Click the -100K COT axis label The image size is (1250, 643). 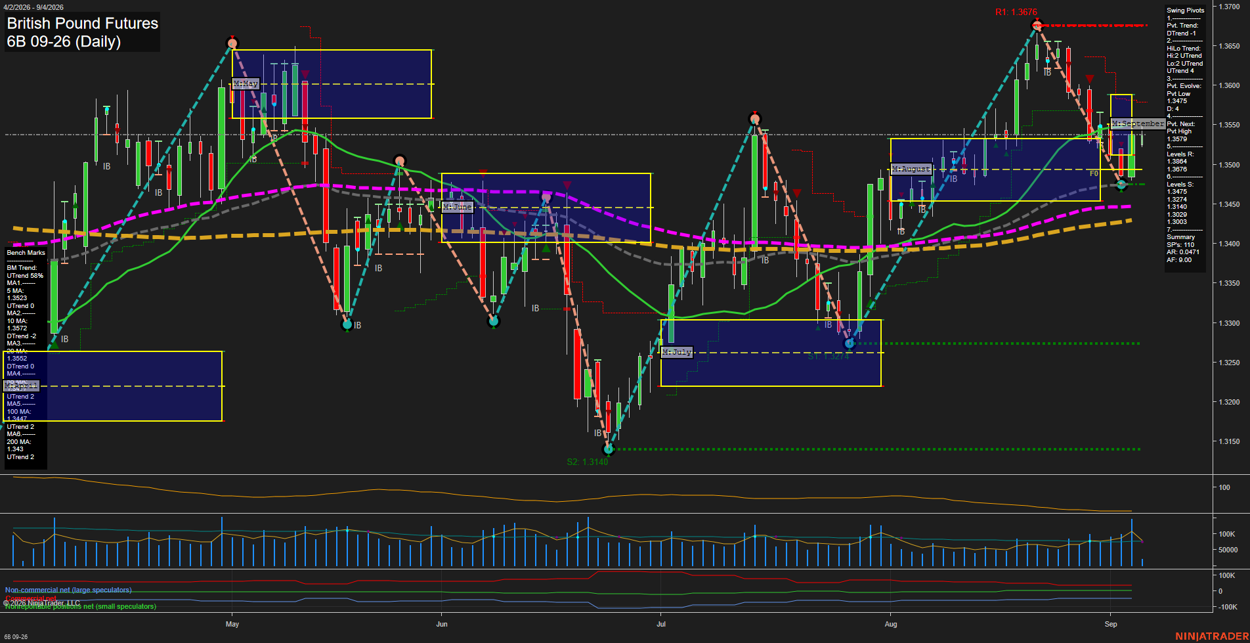point(1228,607)
